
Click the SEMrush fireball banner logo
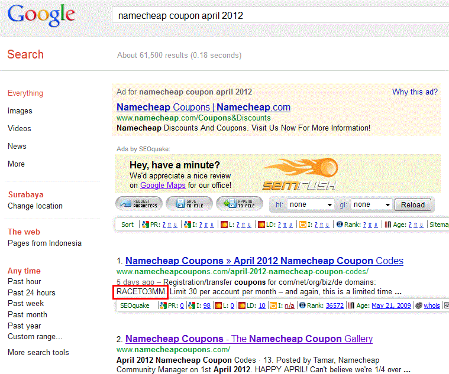(300, 174)
